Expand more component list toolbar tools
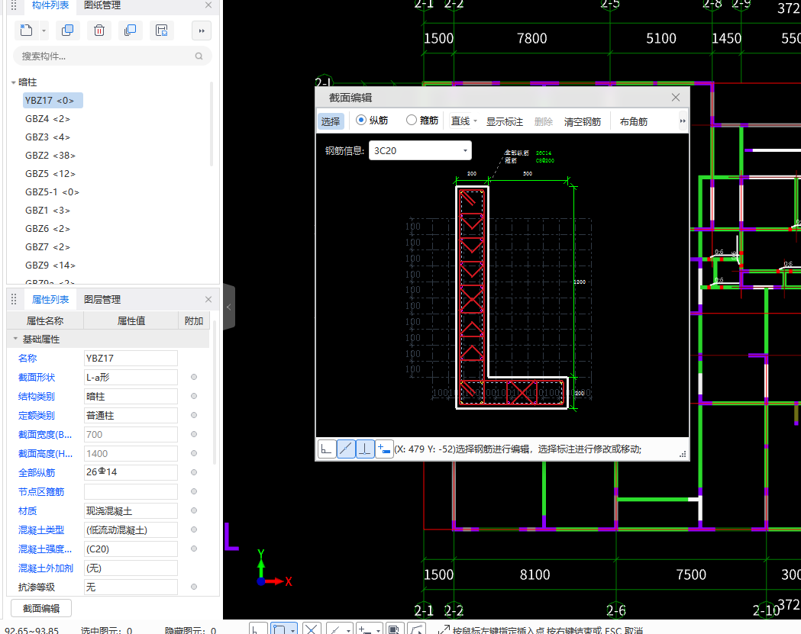The height and width of the screenshot is (634, 801). point(202,31)
